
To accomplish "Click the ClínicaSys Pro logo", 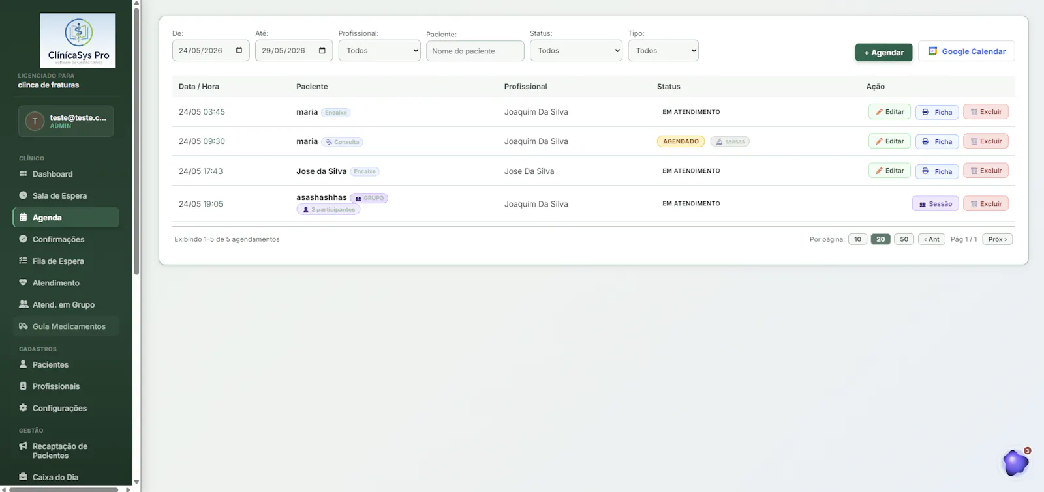I will click(x=78, y=40).
